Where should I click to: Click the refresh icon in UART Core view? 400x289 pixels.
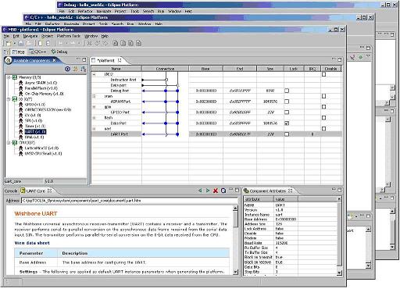223,191
